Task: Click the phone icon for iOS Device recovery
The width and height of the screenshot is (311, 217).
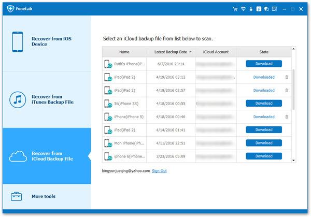Action: pyautogui.click(x=18, y=41)
